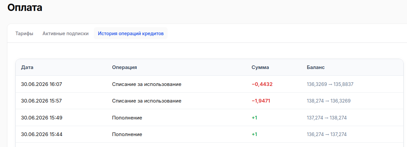Image resolution: width=407 pixels, height=147 pixels.
Task: Click Пополнение in the 15:49 row
Action: click(127, 118)
